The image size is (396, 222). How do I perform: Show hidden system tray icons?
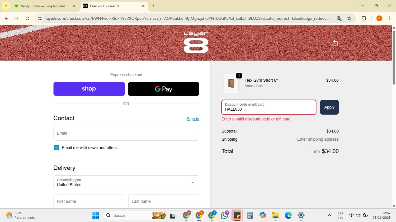pos(329,215)
